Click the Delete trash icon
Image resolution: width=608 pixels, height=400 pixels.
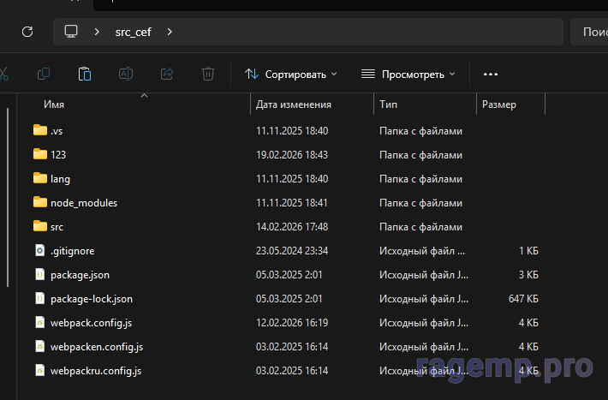click(208, 75)
